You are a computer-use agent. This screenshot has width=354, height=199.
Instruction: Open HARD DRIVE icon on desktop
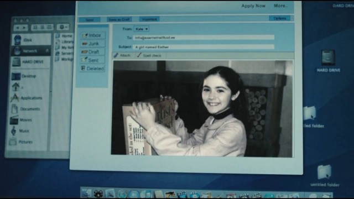328,58
